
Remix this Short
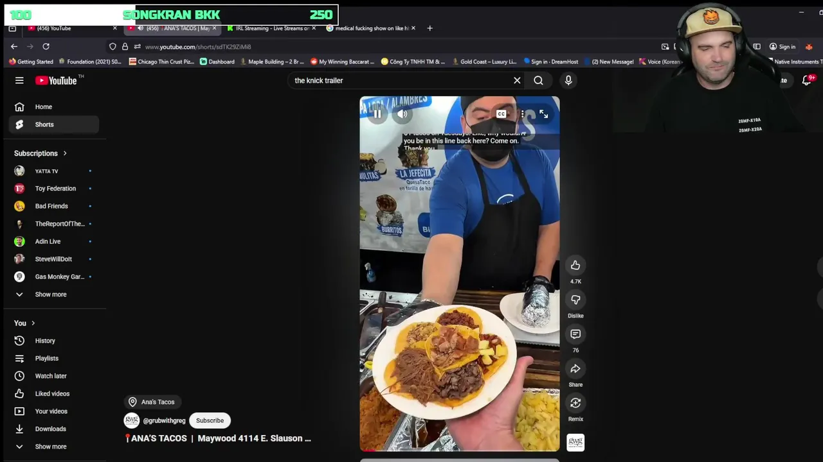point(575,403)
